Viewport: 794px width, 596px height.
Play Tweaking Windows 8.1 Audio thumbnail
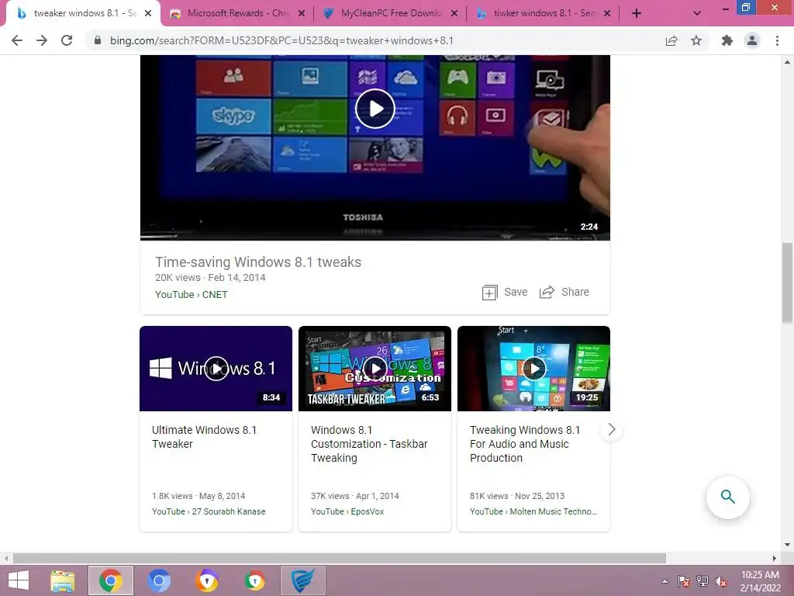(x=533, y=369)
